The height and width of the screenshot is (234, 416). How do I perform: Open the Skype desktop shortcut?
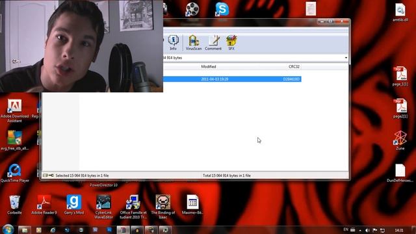[x=222, y=9]
